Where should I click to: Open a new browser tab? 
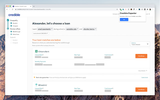[x=34, y=6]
